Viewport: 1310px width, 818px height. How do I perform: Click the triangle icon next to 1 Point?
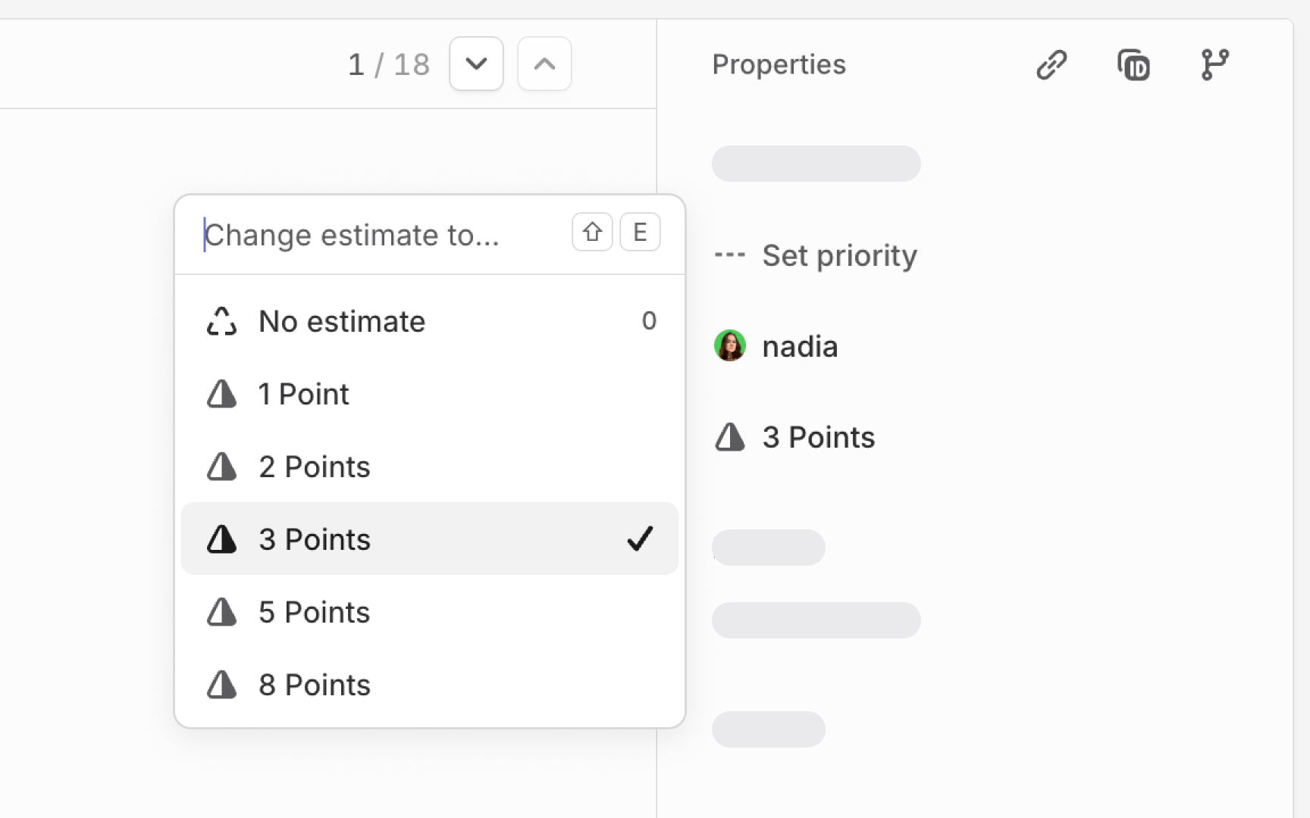tap(221, 393)
